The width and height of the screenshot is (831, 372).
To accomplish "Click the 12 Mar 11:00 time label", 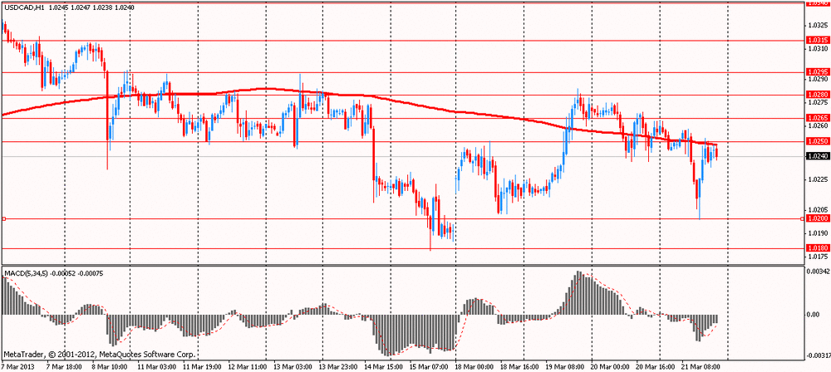I will pos(247,366).
